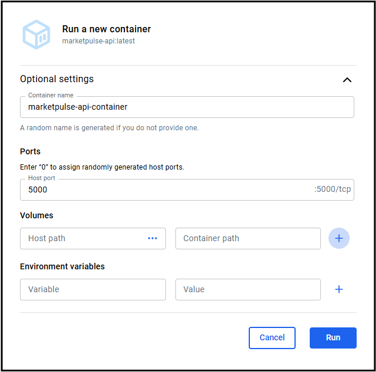
Task: Add another volume with the plus button
Action: coord(338,238)
